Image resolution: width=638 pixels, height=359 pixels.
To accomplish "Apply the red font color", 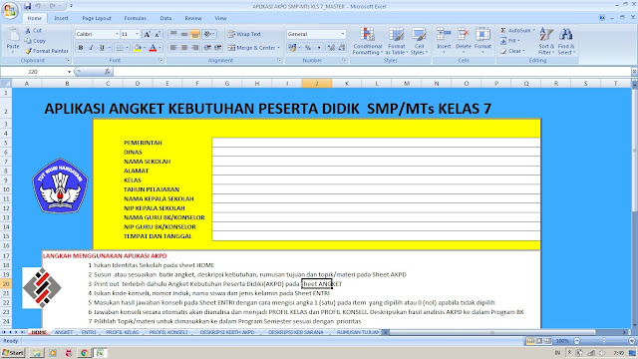I will tap(153, 48).
